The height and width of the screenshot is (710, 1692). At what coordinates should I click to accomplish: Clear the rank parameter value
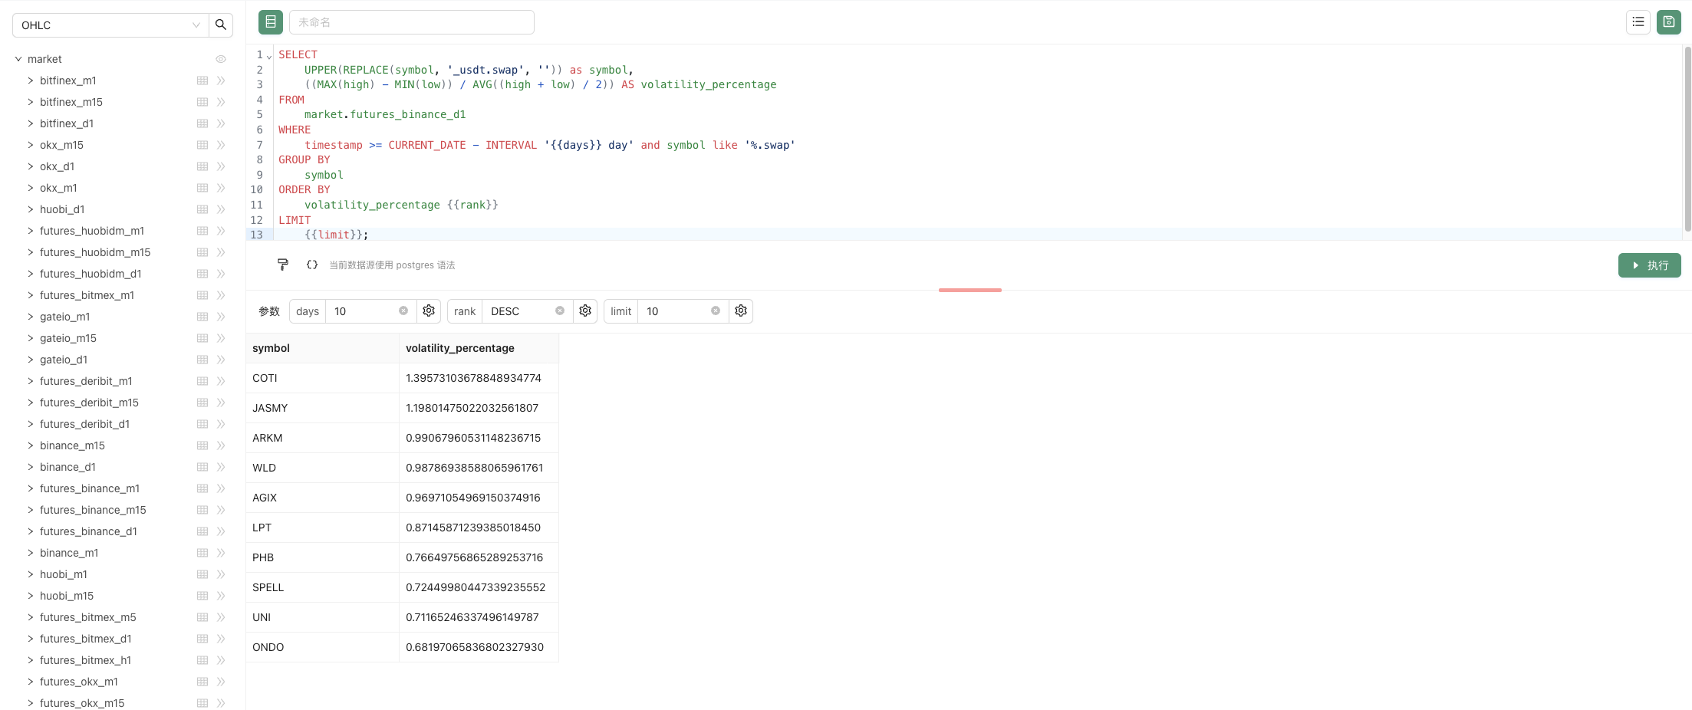(560, 311)
